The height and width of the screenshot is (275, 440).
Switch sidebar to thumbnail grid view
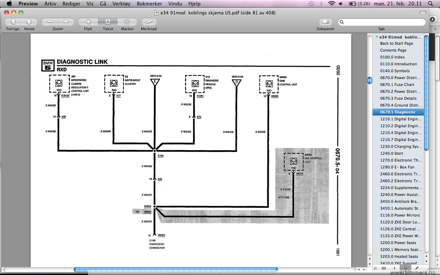tap(384, 268)
